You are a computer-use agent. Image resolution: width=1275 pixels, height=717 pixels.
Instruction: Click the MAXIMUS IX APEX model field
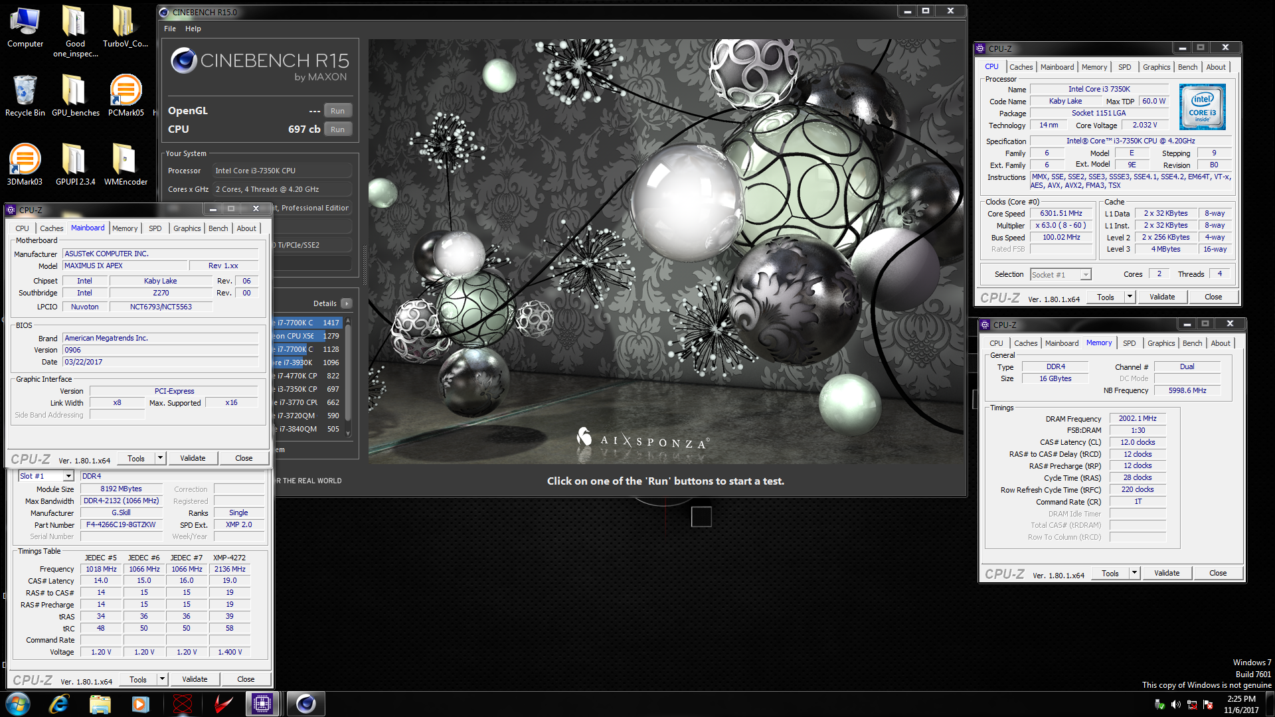pyautogui.click(x=124, y=266)
